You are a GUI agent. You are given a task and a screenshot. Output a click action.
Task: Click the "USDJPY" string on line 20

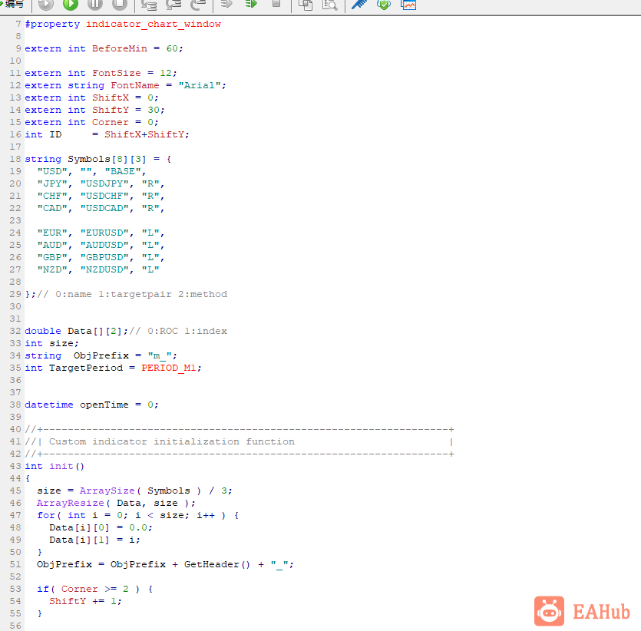click(x=104, y=183)
